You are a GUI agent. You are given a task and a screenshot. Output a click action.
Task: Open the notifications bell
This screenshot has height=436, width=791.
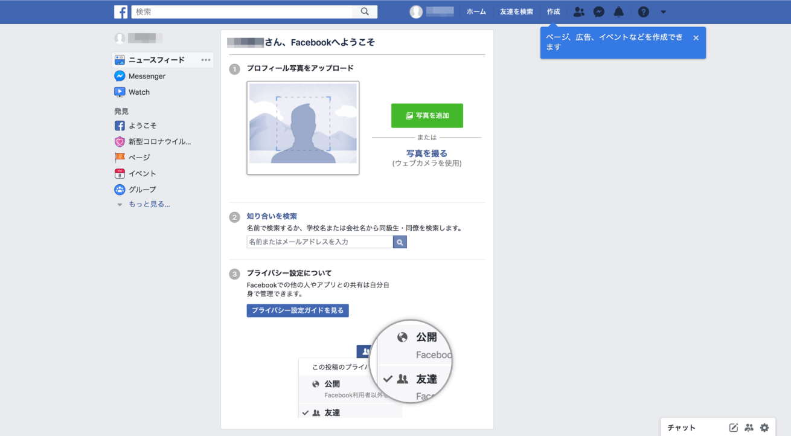coord(619,11)
